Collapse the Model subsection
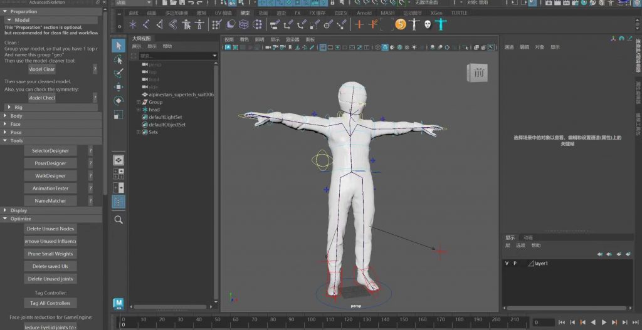Screen dimensions: 642x330 [x=9, y=20]
